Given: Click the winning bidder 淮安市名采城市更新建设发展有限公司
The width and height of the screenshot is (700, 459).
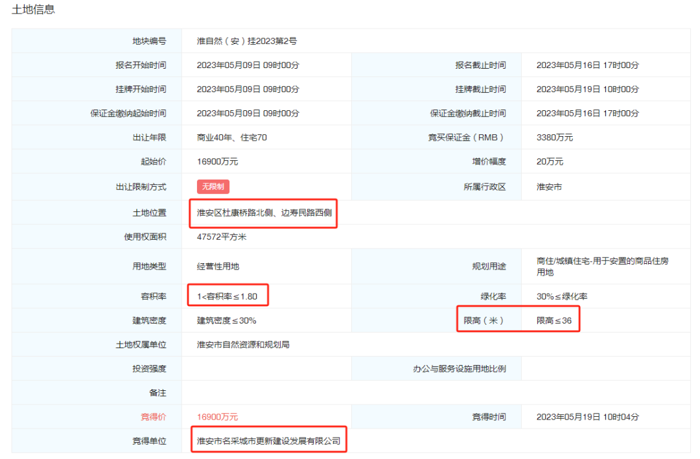Looking at the screenshot, I should pos(268,441).
